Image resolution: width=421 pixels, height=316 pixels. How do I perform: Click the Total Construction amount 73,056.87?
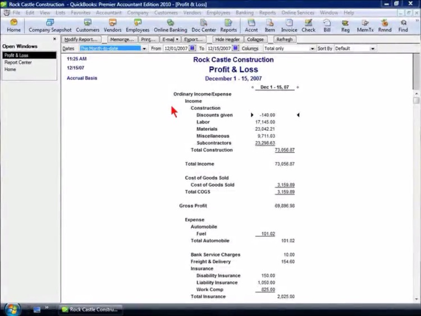tap(285, 150)
